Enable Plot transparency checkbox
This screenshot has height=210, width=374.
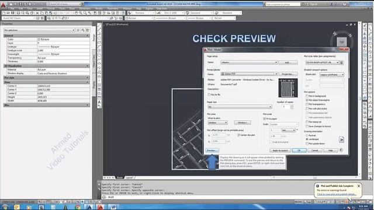coord(307,104)
